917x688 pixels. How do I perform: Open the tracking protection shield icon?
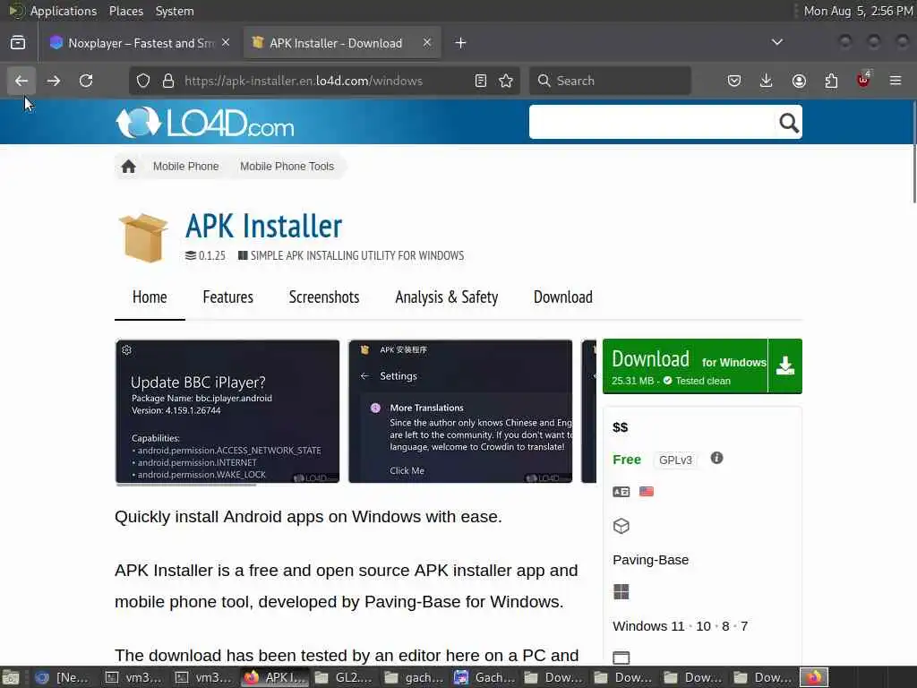pos(143,81)
